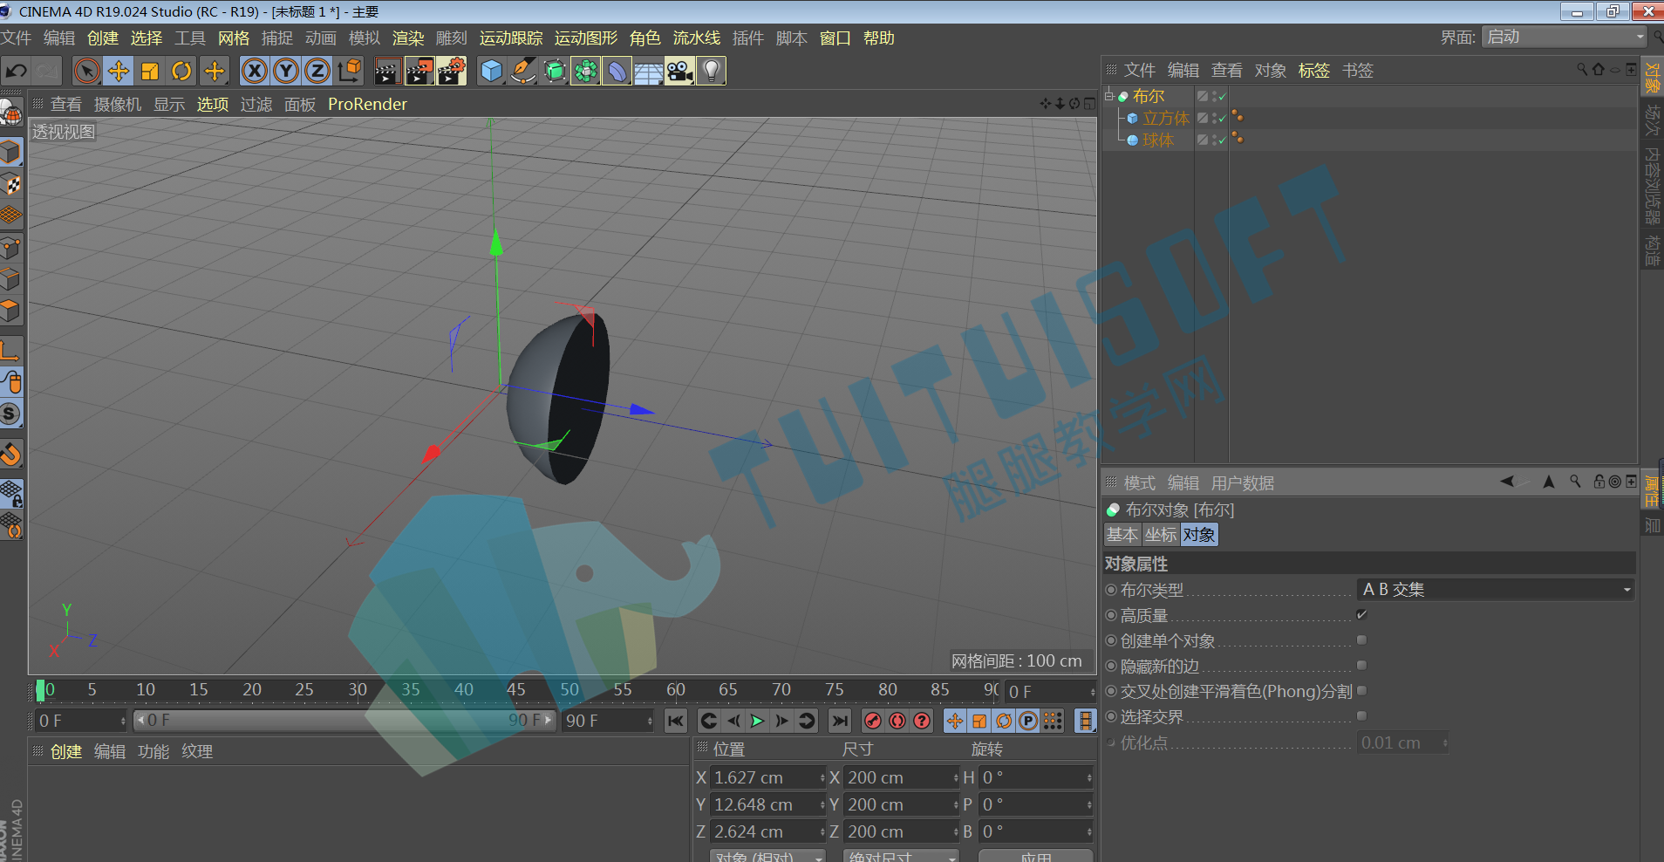The width and height of the screenshot is (1664, 862).
Task: Click the record keyframe button
Action: 873,721
